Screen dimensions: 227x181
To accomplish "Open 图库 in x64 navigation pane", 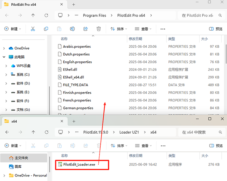I will pos(15,167).
